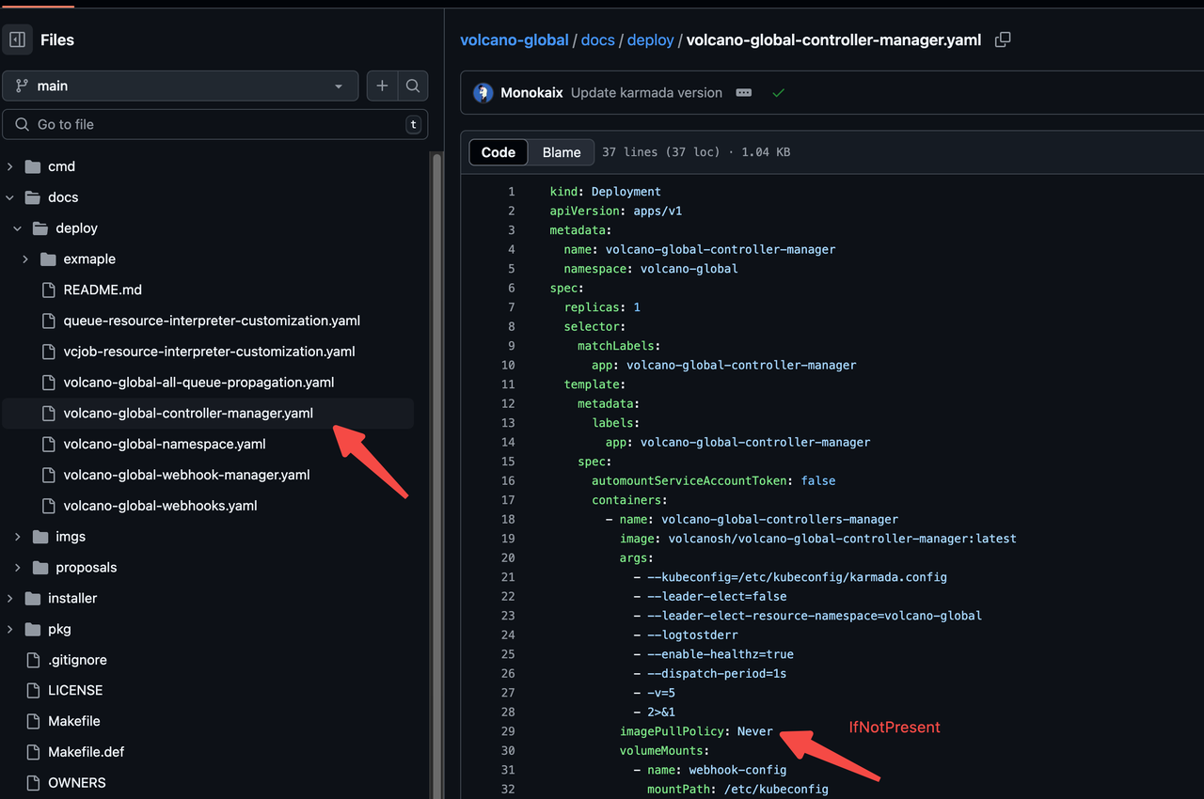Open the OWNERS file
The width and height of the screenshot is (1204, 799).
[77, 783]
